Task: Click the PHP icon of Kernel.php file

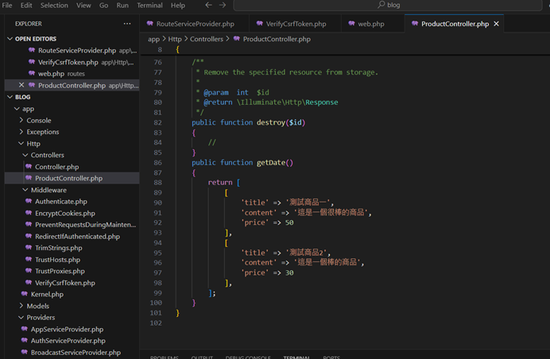Action: tap(25, 294)
